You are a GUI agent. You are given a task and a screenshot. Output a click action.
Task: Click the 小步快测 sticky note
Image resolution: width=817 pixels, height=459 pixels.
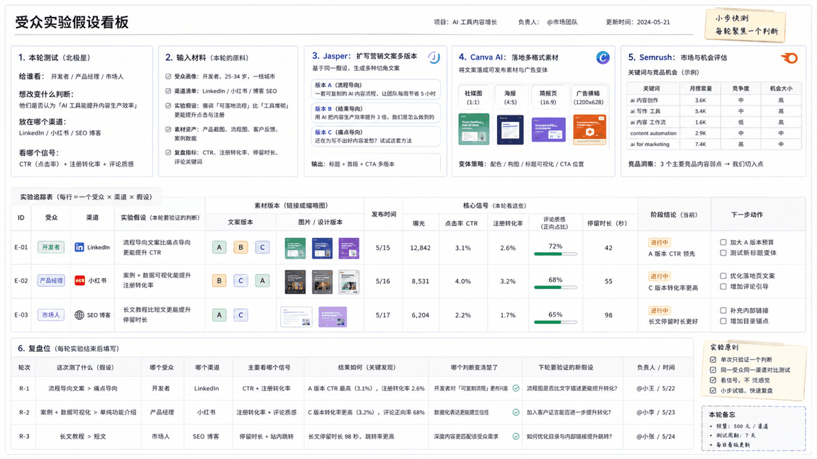point(745,25)
